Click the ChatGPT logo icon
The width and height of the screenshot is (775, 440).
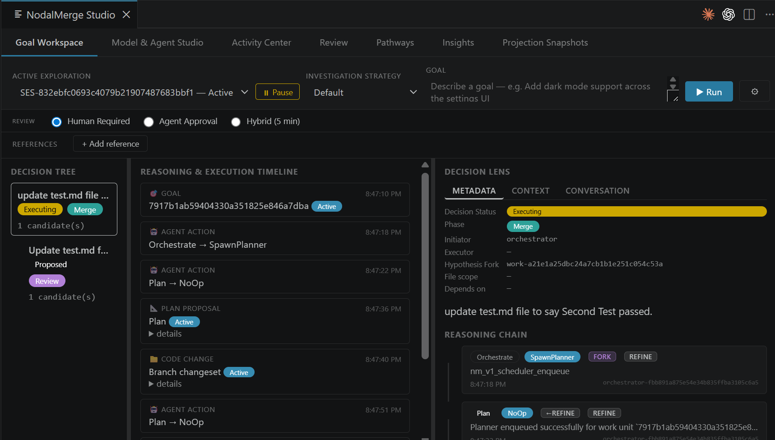click(x=729, y=14)
